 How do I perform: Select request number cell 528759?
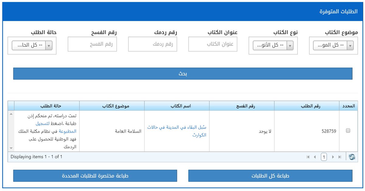pyautogui.click(x=307, y=131)
